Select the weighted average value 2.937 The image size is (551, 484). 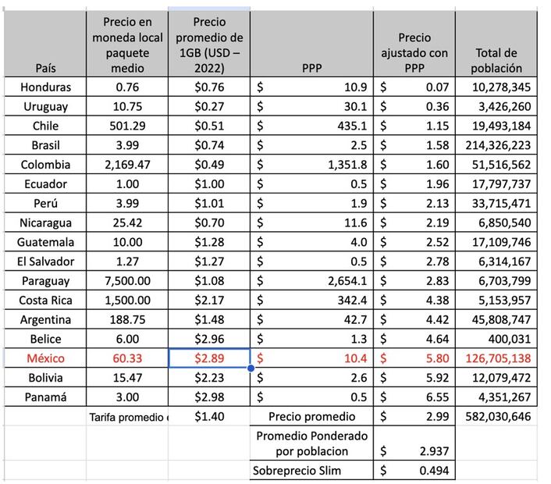click(x=414, y=450)
